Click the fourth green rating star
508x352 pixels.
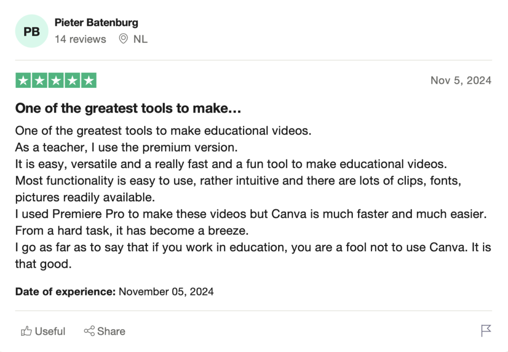pos(72,80)
